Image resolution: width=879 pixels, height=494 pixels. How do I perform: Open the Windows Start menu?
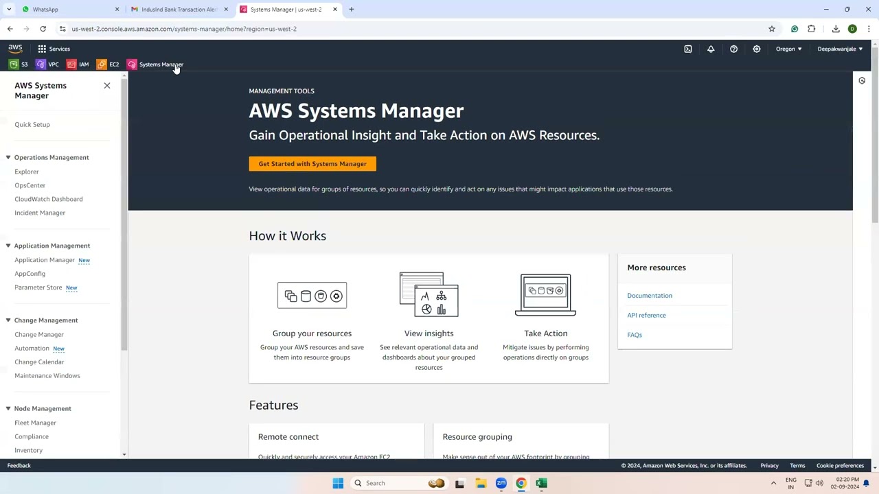(x=338, y=483)
